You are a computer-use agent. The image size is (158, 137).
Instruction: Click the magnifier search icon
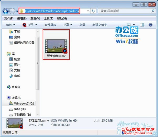153,11
